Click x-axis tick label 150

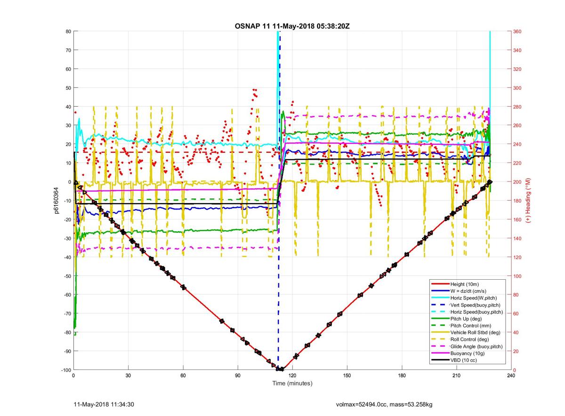tap(347, 376)
